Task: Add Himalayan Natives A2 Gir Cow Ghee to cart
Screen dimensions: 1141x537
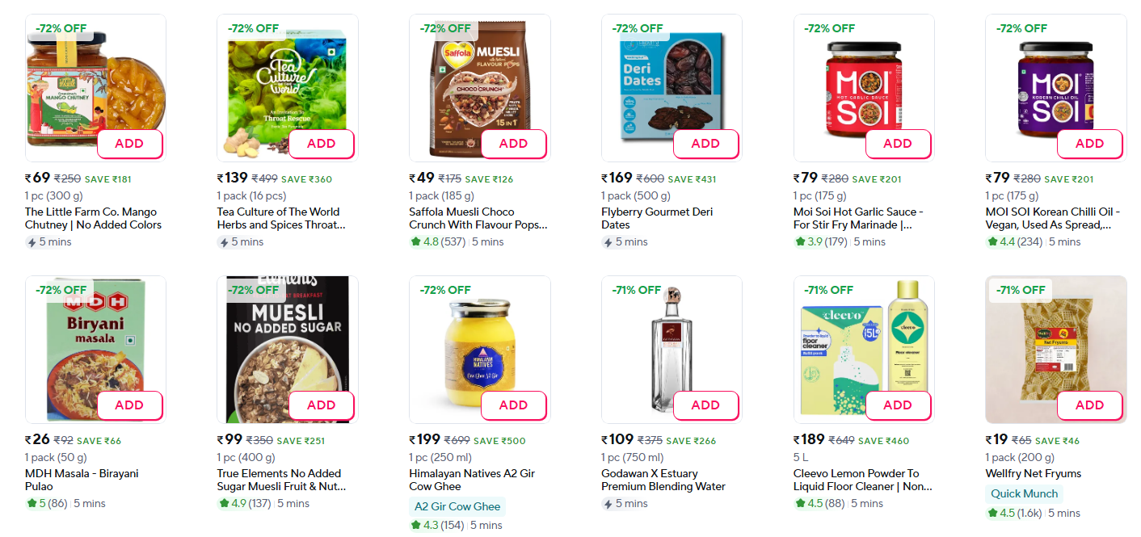Action: coord(513,405)
